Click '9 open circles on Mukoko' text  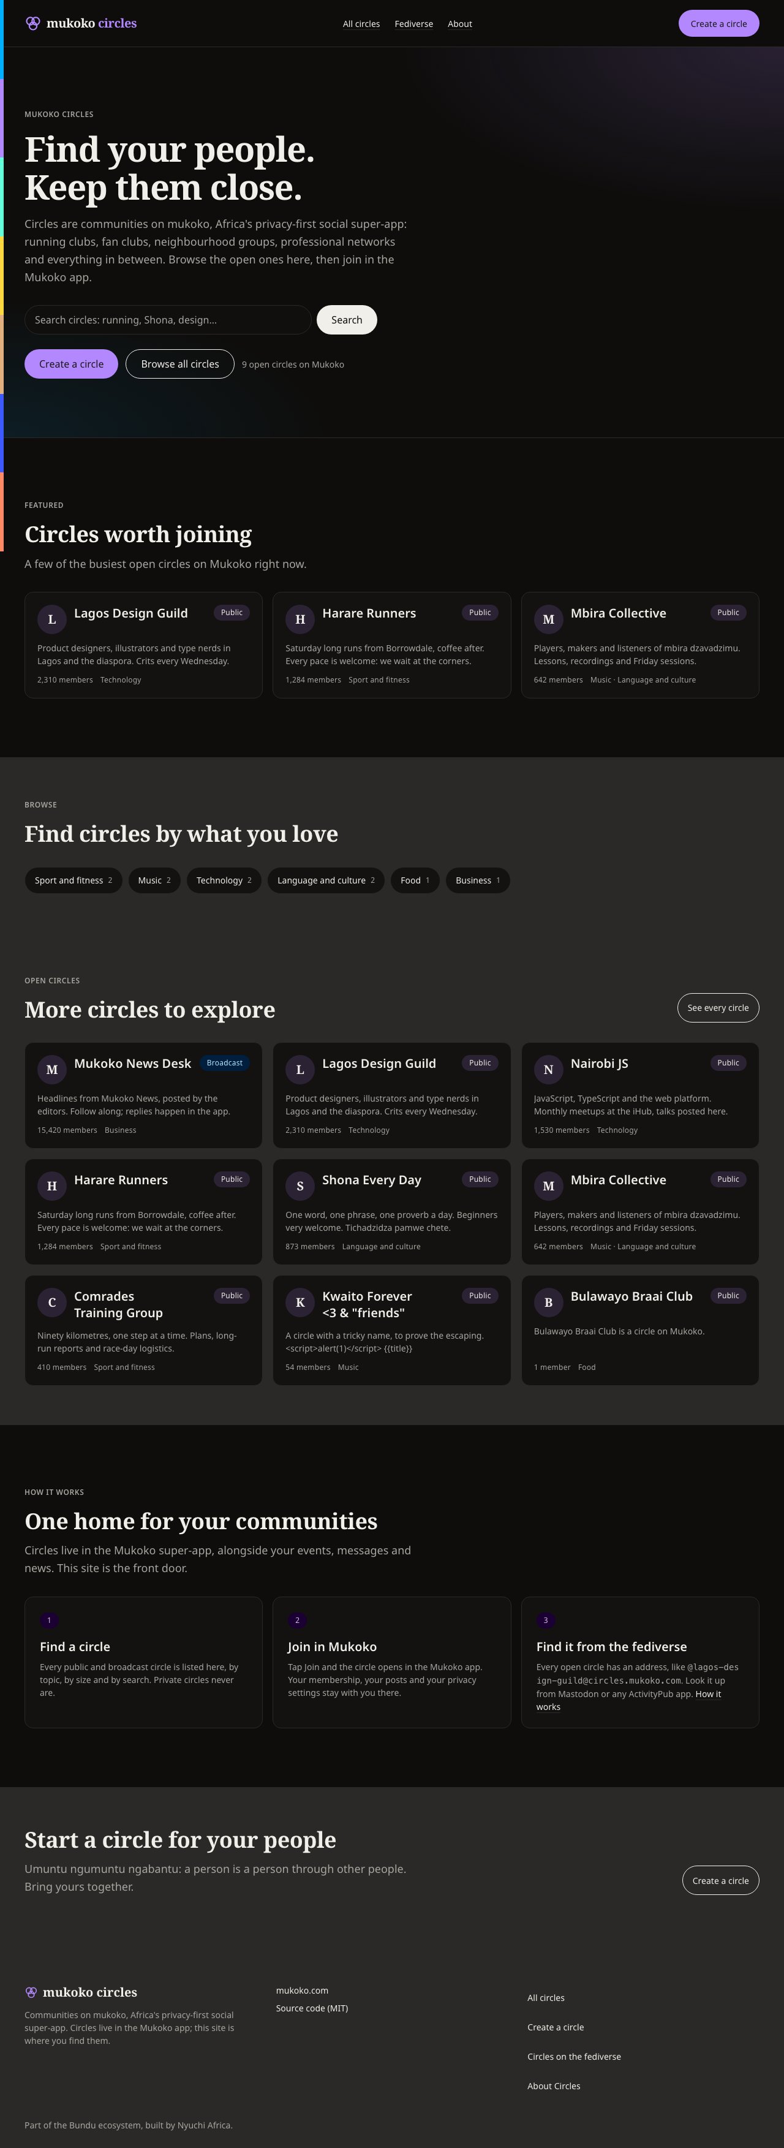[293, 365]
